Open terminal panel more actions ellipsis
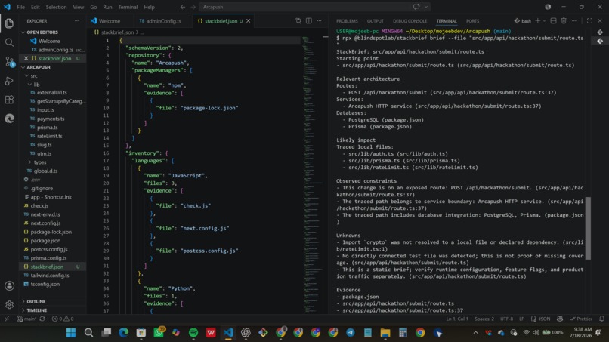The height and width of the screenshot is (342, 609). 574,21
